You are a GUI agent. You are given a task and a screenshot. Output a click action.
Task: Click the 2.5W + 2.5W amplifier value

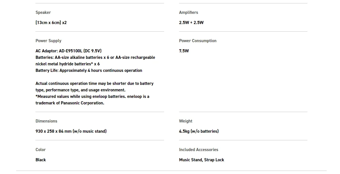[191, 23]
